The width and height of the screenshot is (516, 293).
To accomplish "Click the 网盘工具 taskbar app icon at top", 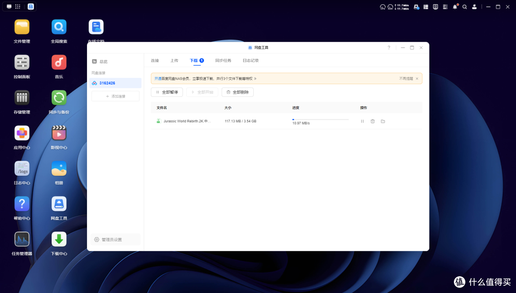I will tap(31, 7).
